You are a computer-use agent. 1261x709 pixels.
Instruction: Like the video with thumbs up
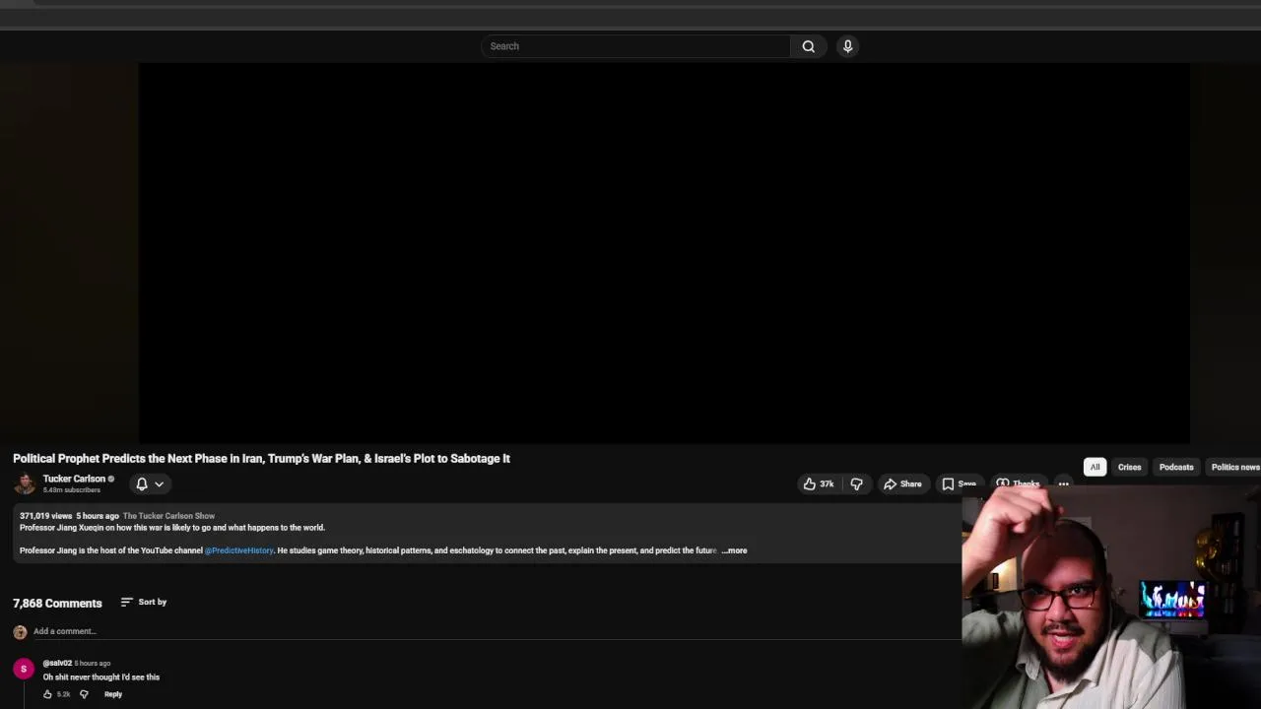click(819, 483)
